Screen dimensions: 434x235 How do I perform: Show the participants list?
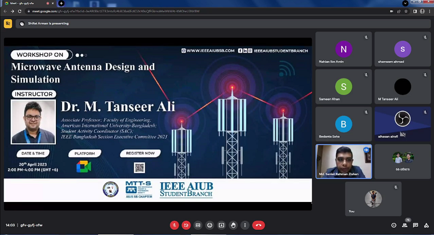coord(404,225)
